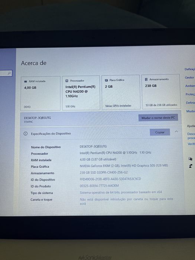This screenshot has width=195, height=260.
Task: Select the Processador value Intel Pentium N4200 row
Action: click(116, 153)
